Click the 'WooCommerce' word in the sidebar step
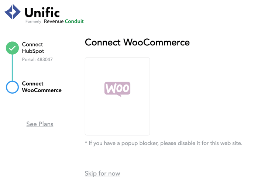The image size is (254, 190). tap(42, 90)
